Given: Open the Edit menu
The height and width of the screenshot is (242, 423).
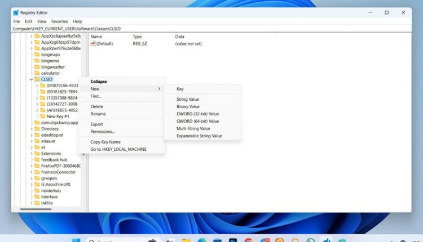Looking at the screenshot, I should (28, 21).
